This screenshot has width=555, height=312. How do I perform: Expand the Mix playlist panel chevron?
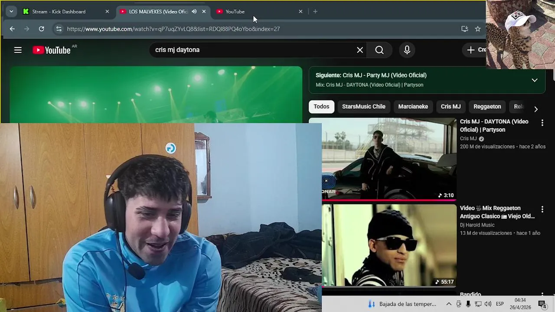click(x=535, y=80)
